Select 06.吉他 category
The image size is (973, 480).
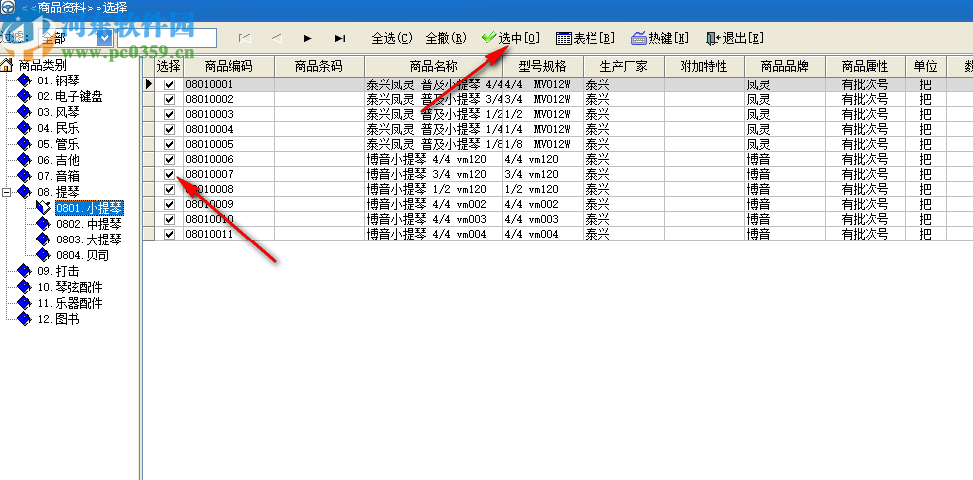[58, 160]
